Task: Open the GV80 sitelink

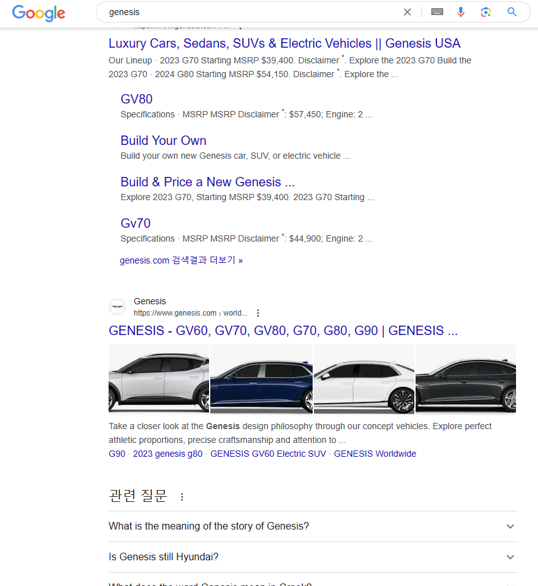Action: point(136,99)
